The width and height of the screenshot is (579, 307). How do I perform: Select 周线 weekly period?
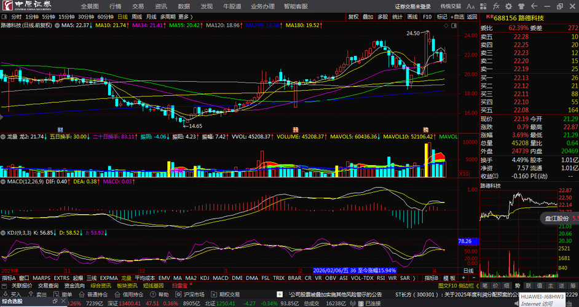pos(137,17)
